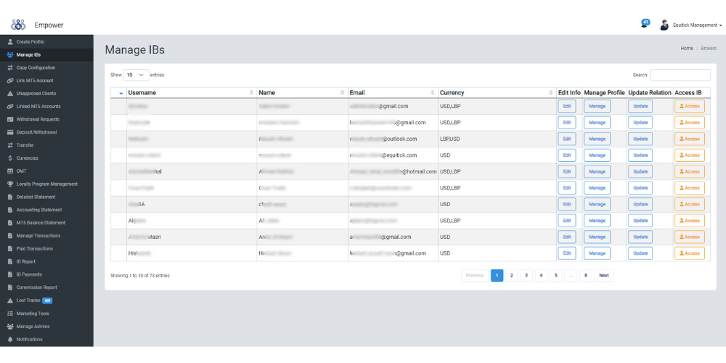Open Lost Trades warning icon item
The height and width of the screenshot is (363, 726).
tap(10, 300)
